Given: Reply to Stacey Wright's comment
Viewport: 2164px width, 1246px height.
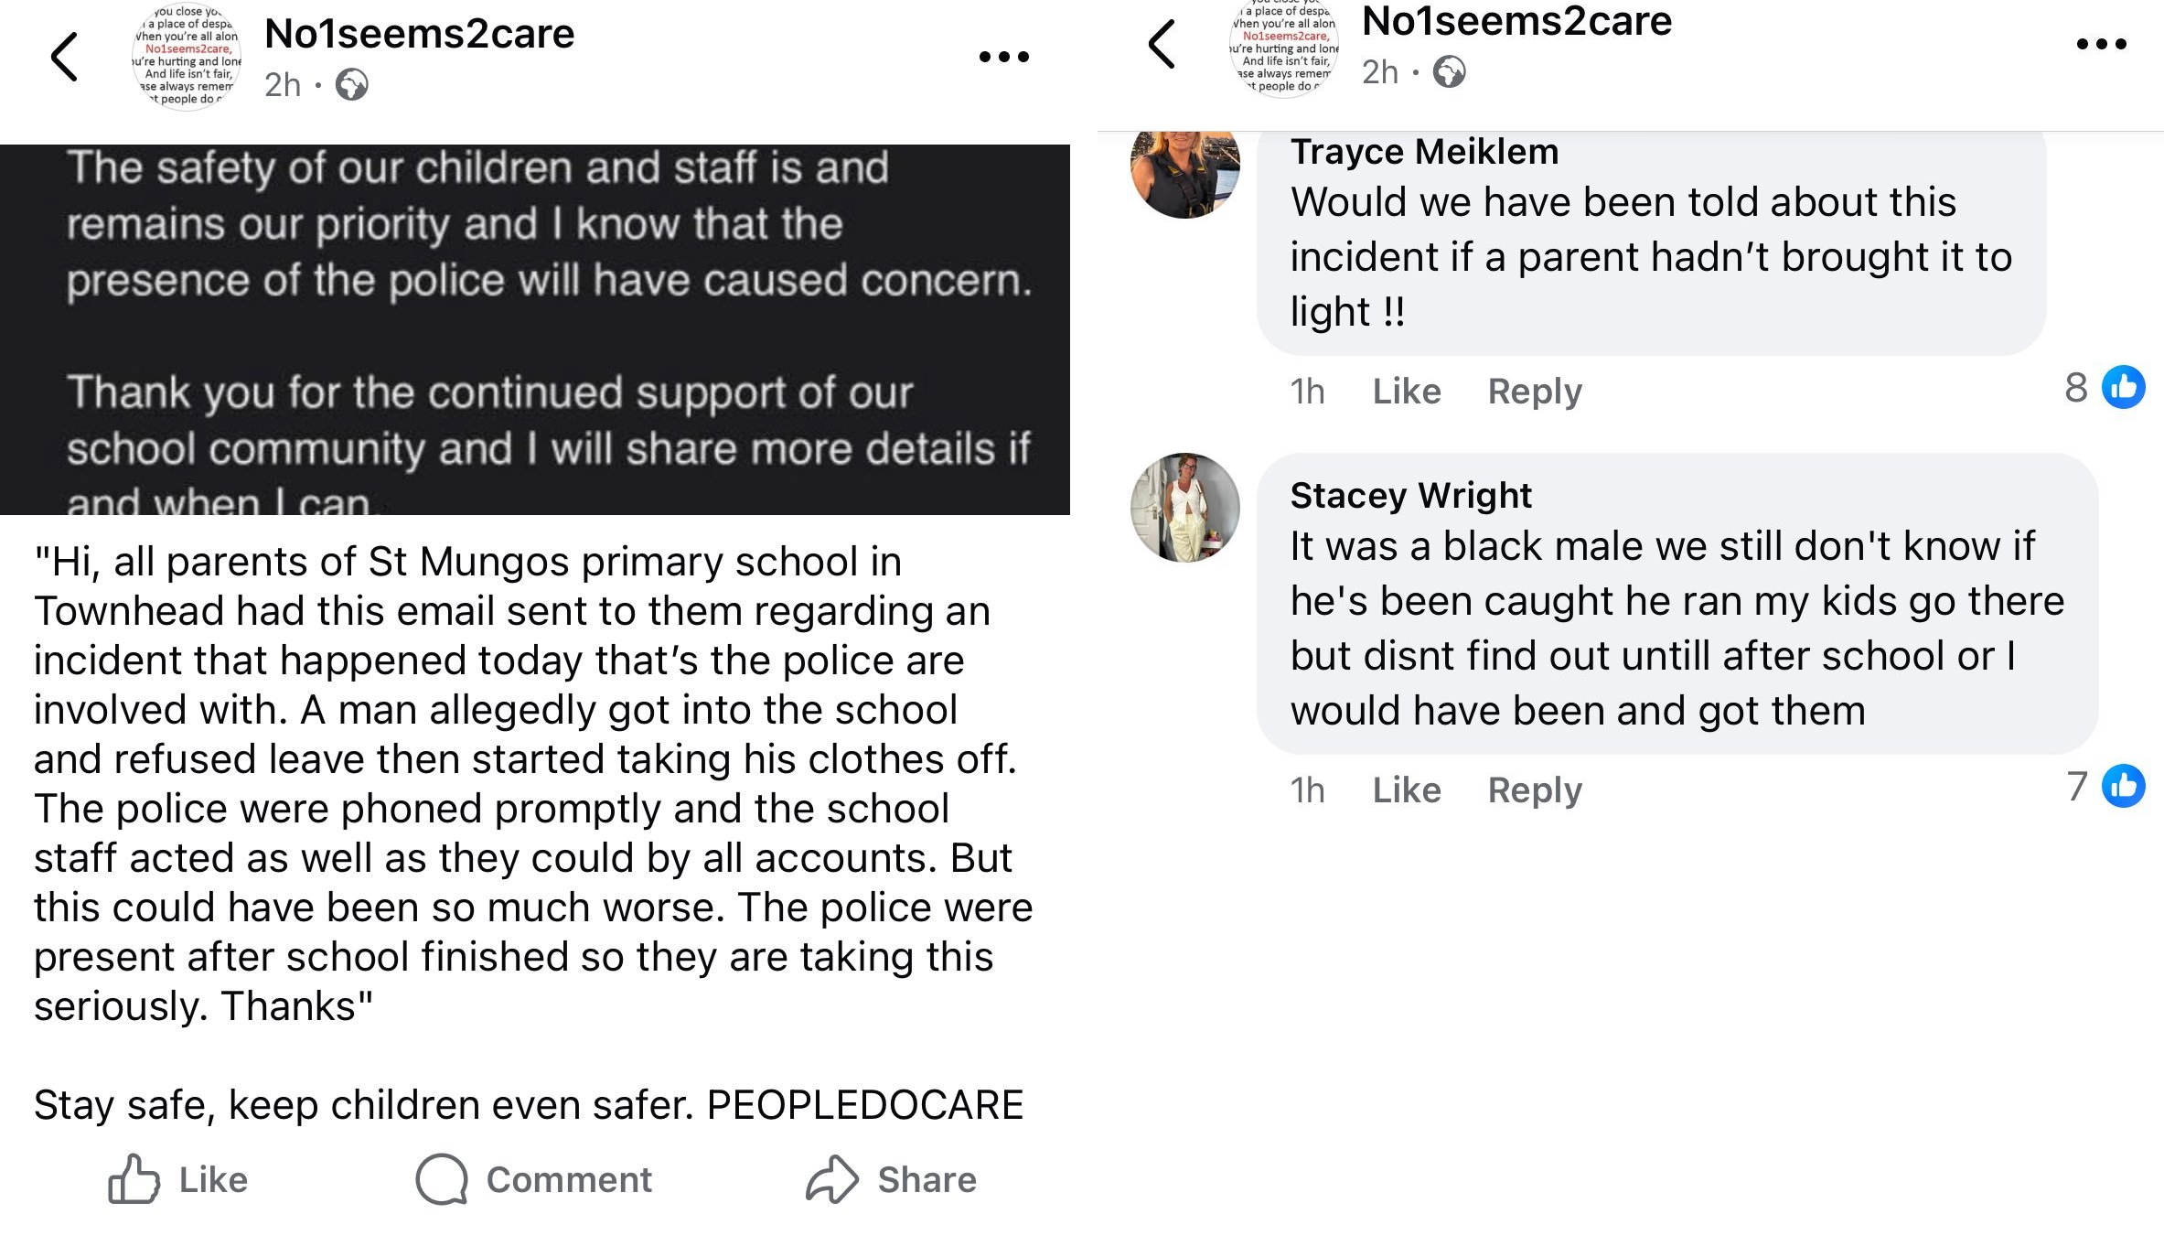Looking at the screenshot, I should [1535, 790].
